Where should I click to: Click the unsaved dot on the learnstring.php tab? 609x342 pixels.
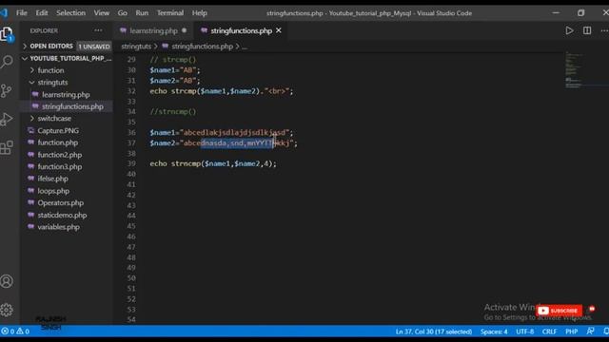(x=184, y=30)
